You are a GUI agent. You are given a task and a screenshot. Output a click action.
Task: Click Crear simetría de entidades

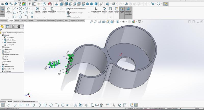(76, 8)
